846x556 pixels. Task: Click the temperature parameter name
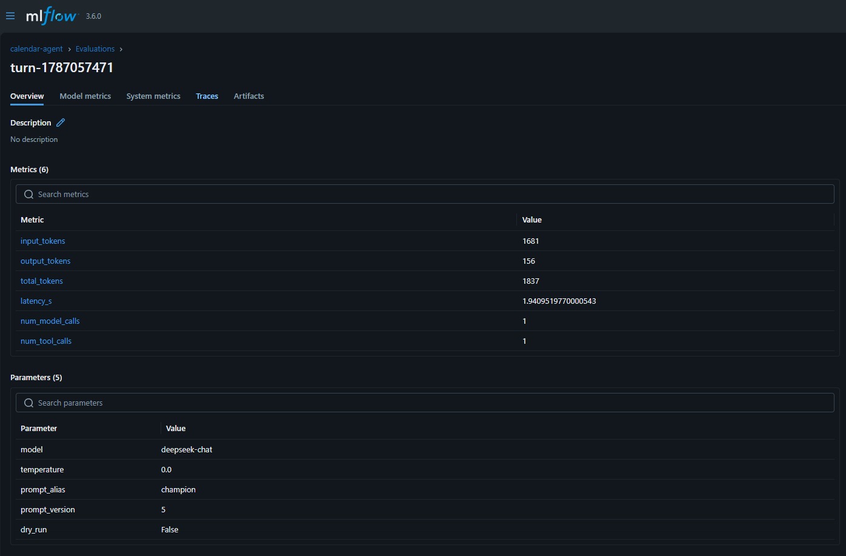click(x=42, y=469)
